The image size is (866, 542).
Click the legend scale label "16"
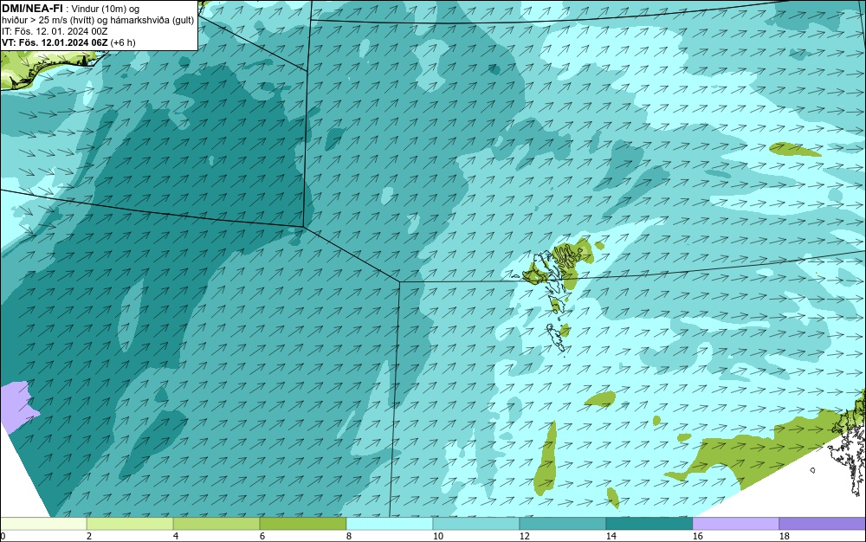[x=697, y=536]
